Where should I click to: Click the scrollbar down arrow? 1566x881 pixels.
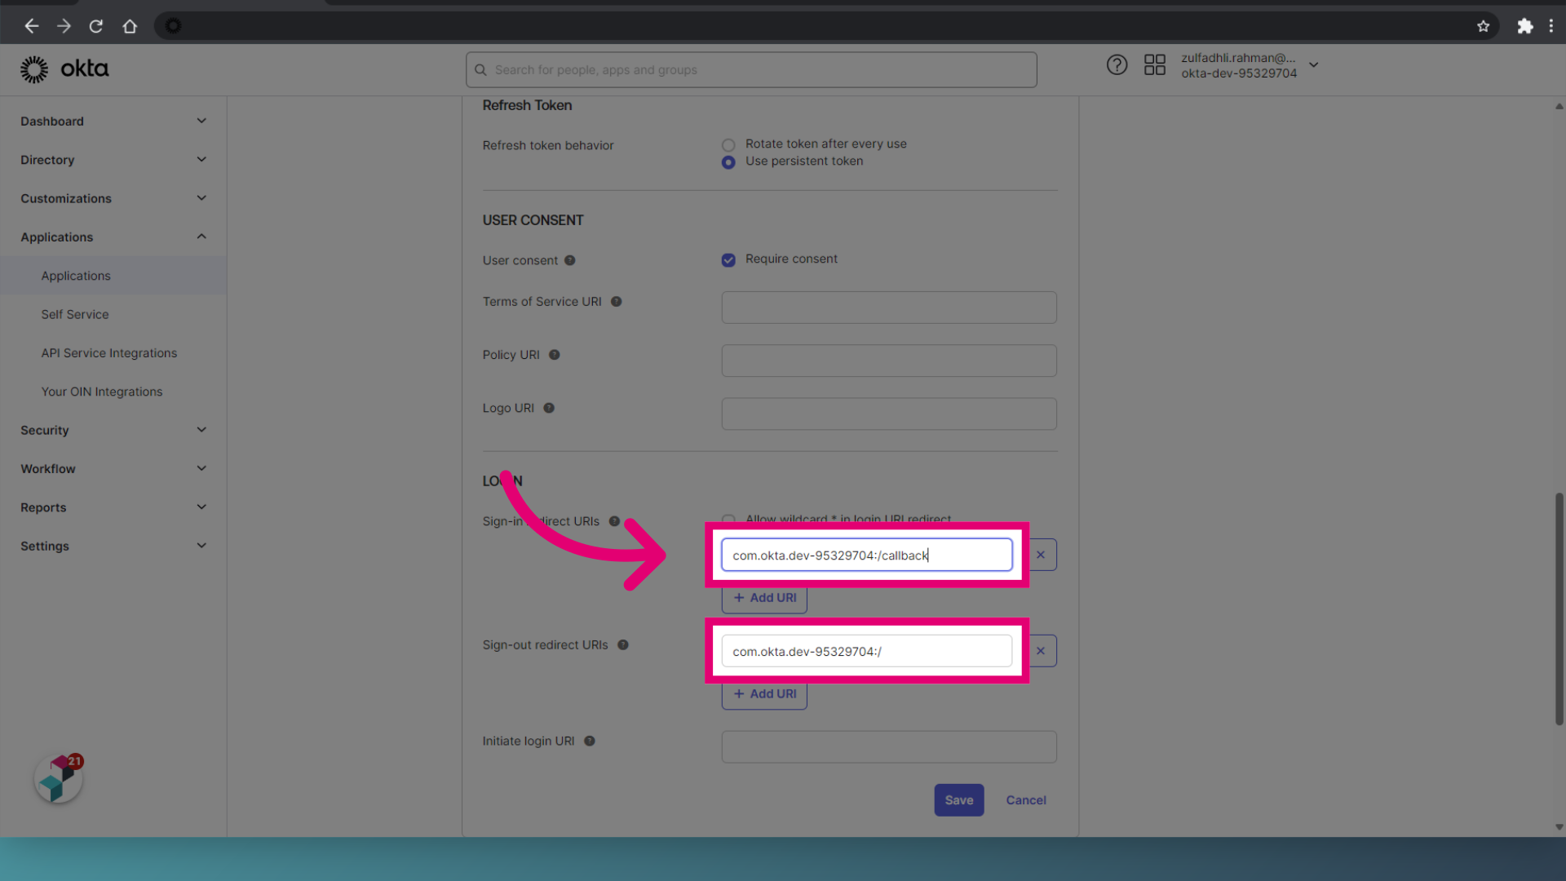coord(1559,827)
